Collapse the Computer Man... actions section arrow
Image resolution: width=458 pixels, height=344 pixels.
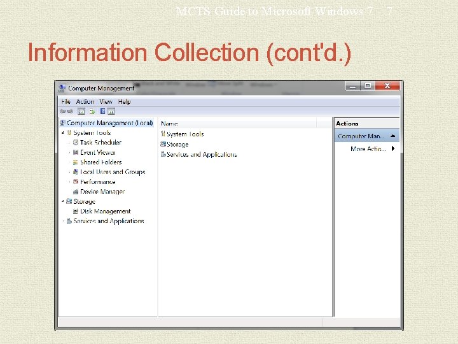pos(393,136)
